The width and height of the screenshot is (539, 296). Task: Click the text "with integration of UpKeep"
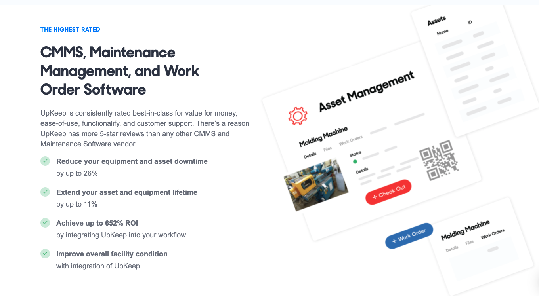tap(98, 266)
